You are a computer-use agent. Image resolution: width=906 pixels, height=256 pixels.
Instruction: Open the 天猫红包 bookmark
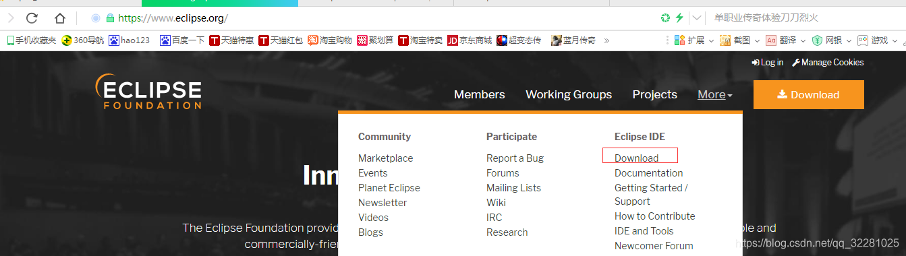coord(281,40)
